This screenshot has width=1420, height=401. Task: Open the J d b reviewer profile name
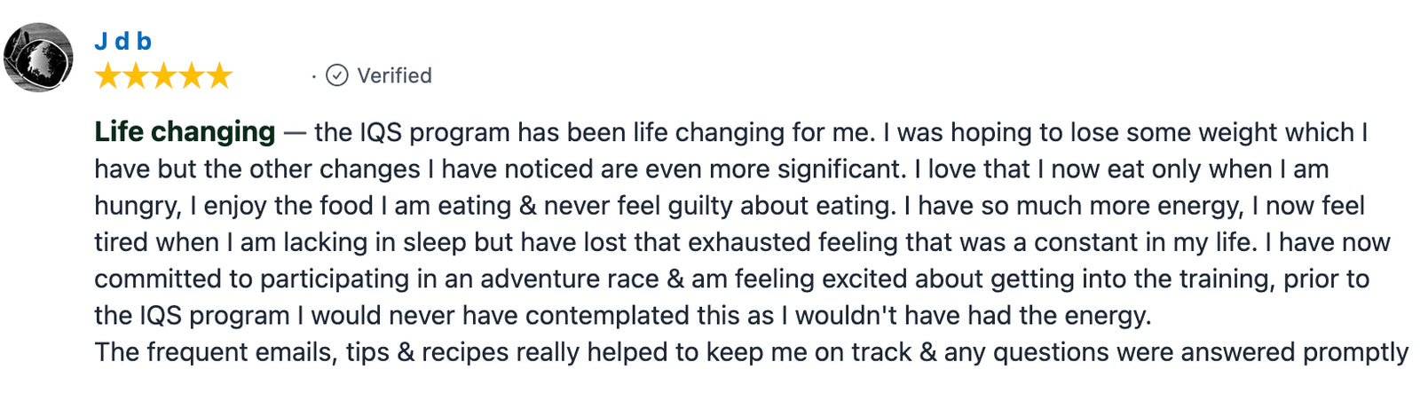click(x=122, y=41)
